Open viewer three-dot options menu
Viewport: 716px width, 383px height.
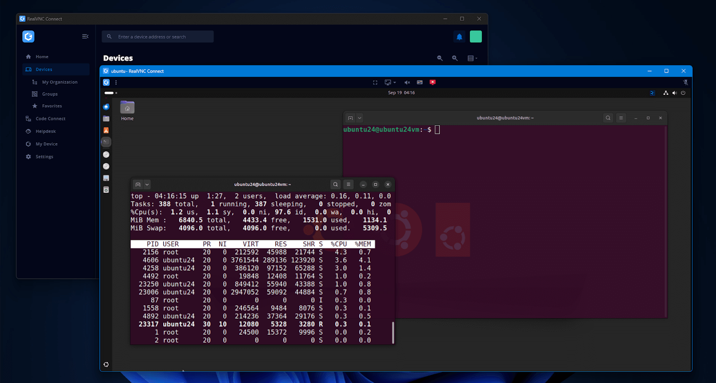pyautogui.click(x=116, y=82)
